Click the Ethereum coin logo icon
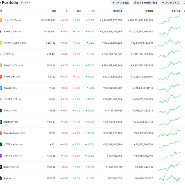 tap(1, 32)
